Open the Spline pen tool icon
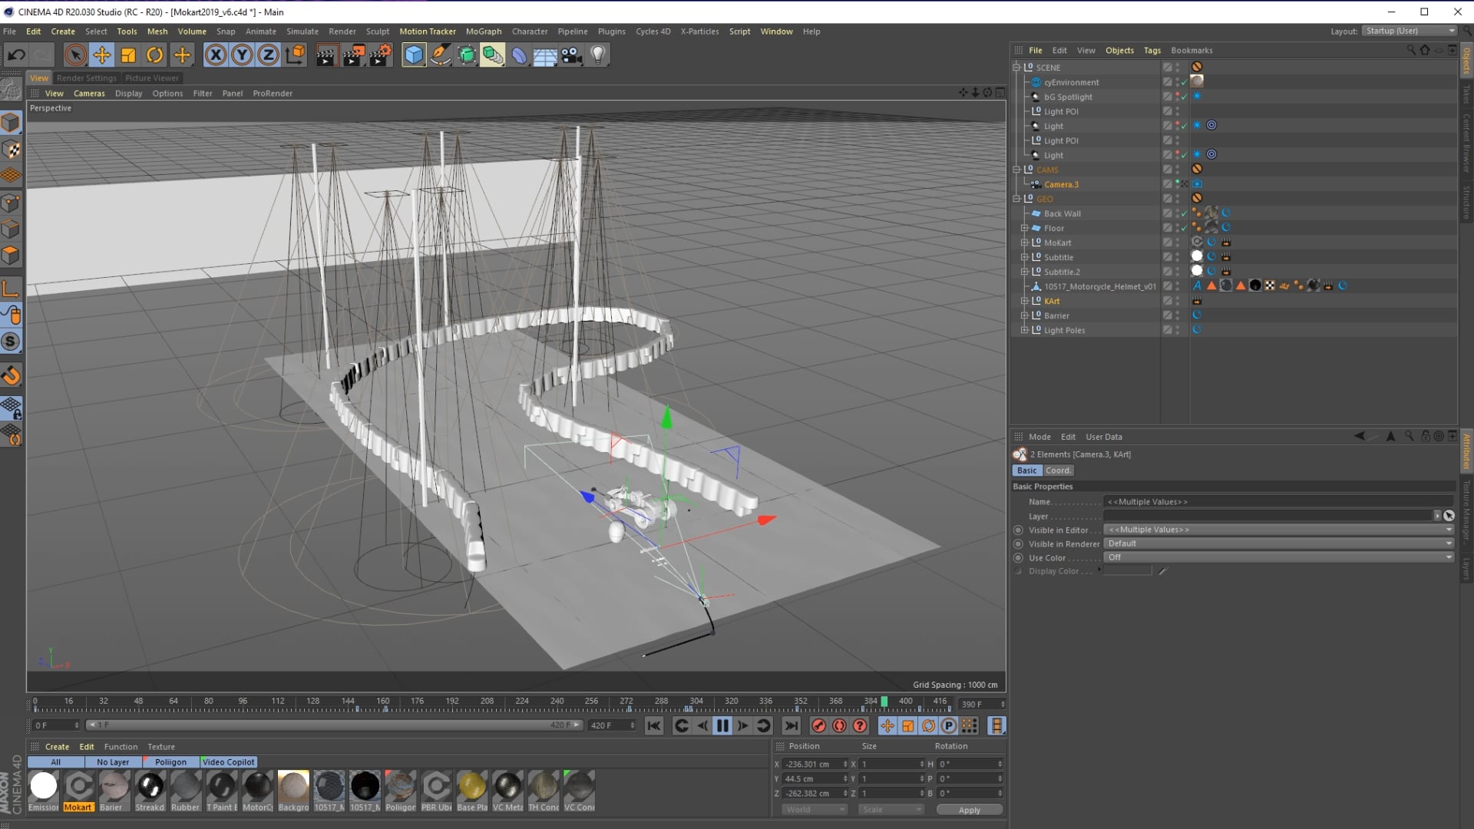1474x829 pixels. pyautogui.click(x=440, y=54)
